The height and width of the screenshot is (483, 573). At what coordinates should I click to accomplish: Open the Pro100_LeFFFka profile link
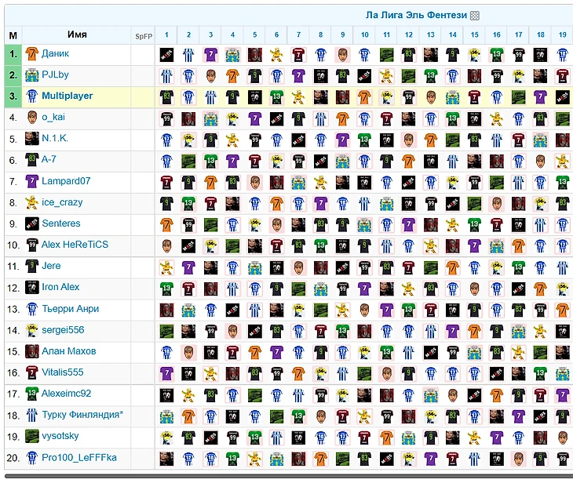coord(79,457)
